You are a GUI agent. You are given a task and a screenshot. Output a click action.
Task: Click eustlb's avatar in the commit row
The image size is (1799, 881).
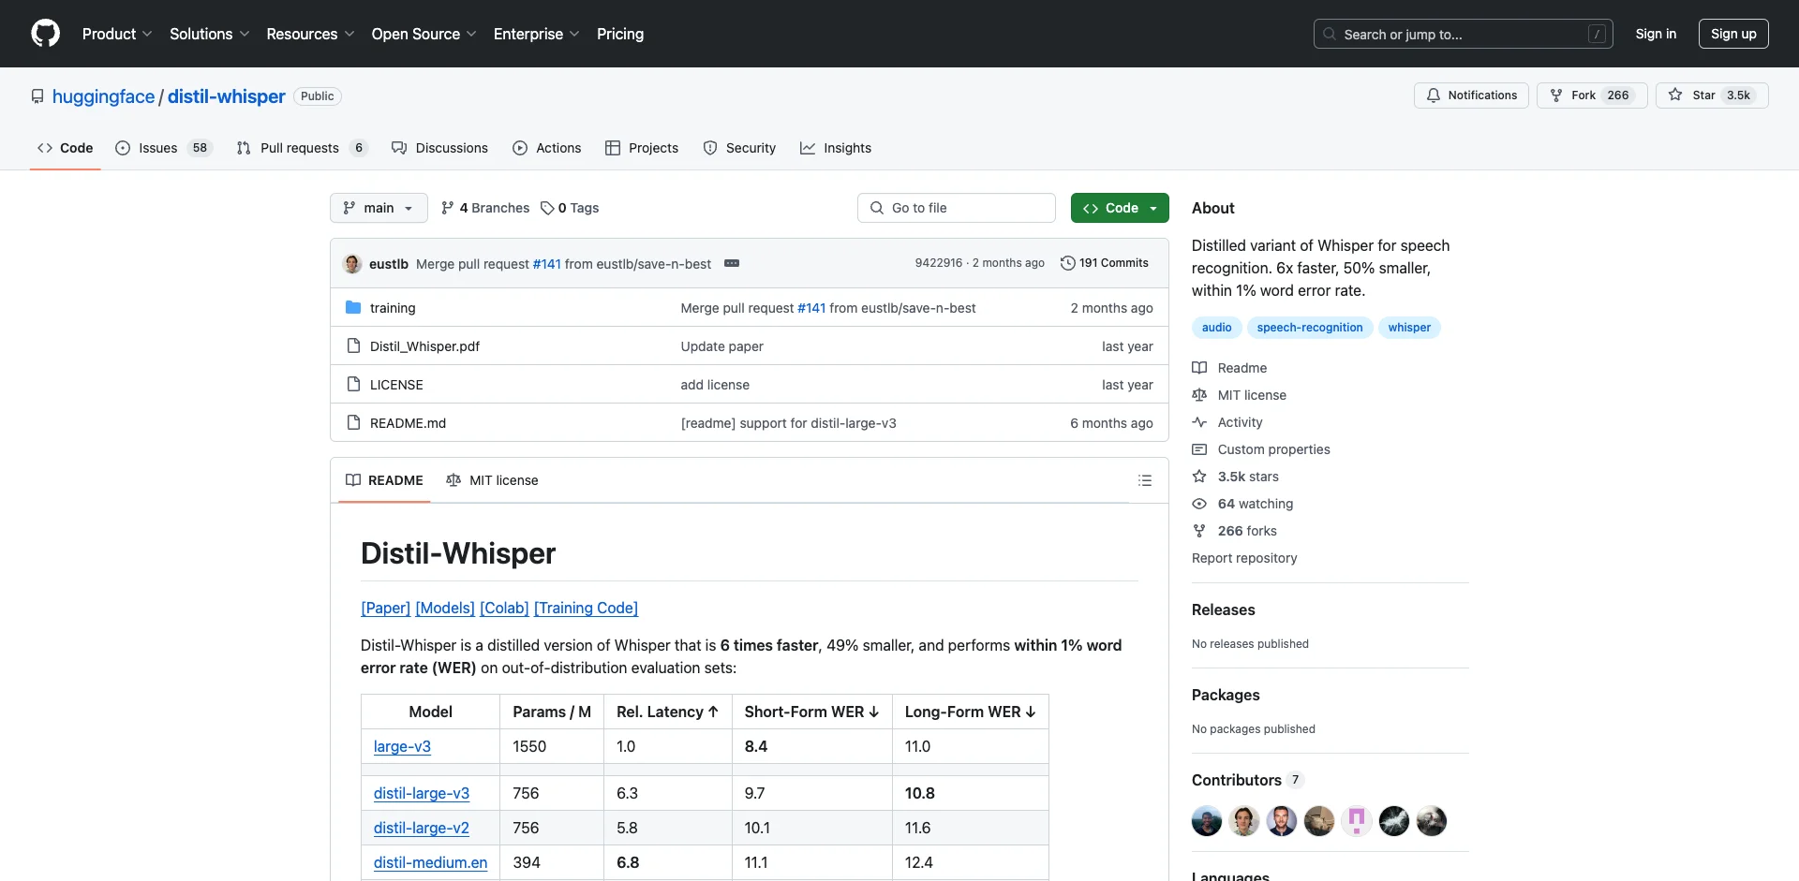click(x=352, y=263)
